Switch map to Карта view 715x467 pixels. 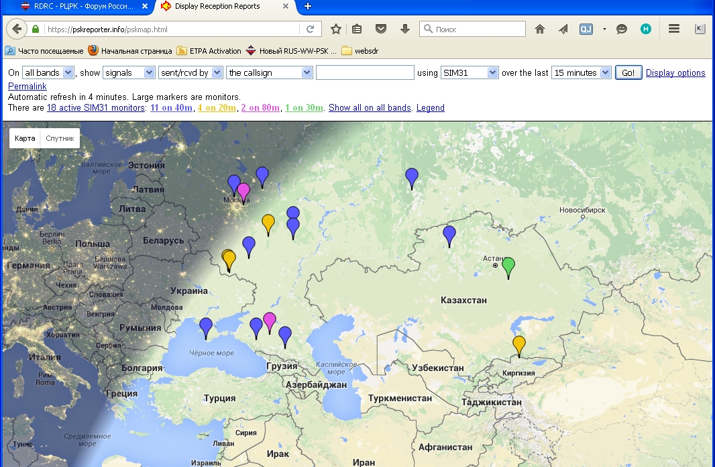tap(25, 138)
